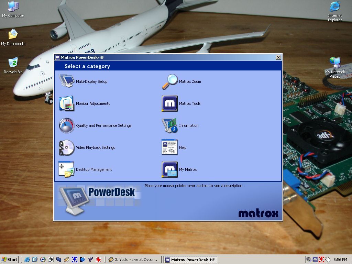Open Quality and Performance gauge icon
This screenshot has width=352, height=264.
click(x=66, y=125)
